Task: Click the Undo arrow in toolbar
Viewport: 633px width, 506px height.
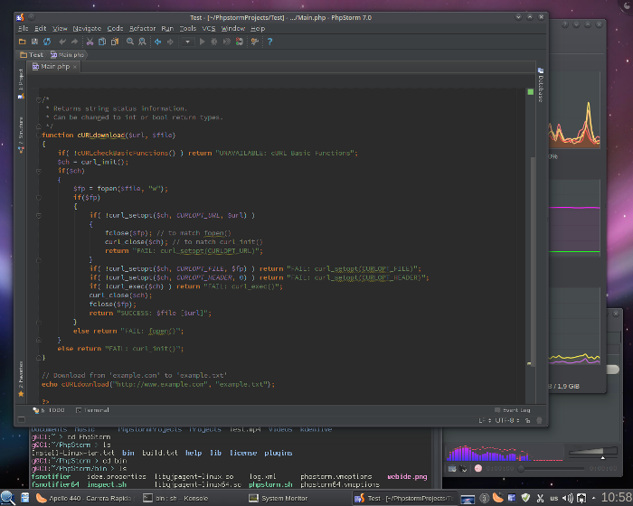Action: pyautogui.click(x=62, y=42)
